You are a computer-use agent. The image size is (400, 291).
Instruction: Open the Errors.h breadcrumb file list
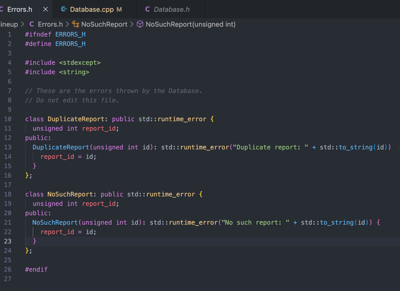coord(50,24)
